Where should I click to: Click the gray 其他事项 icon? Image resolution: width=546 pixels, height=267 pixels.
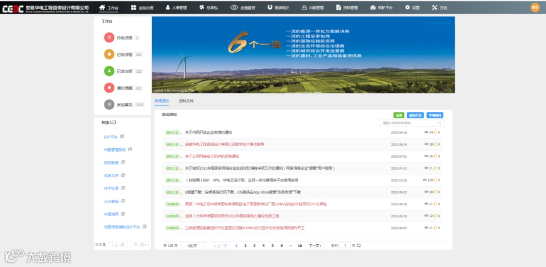click(109, 105)
